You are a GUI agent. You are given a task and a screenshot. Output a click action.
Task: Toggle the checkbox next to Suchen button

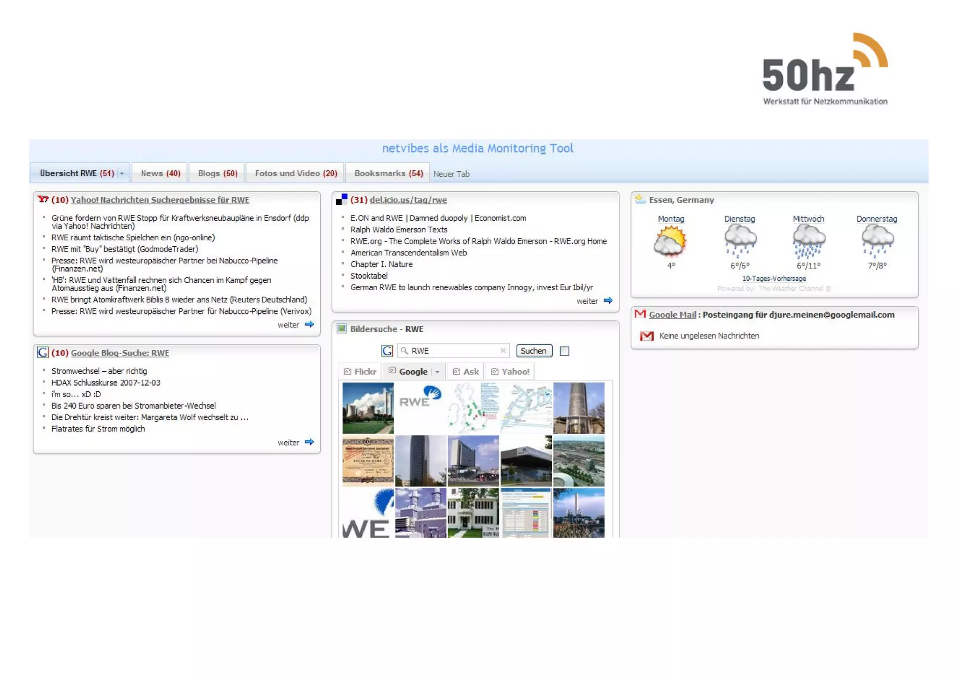tap(564, 351)
